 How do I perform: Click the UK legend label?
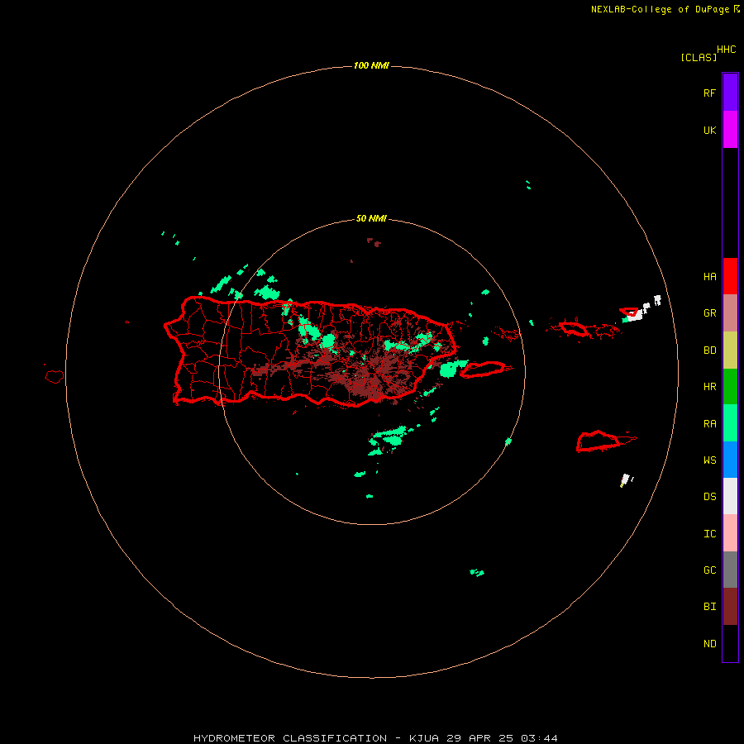[709, 131]
